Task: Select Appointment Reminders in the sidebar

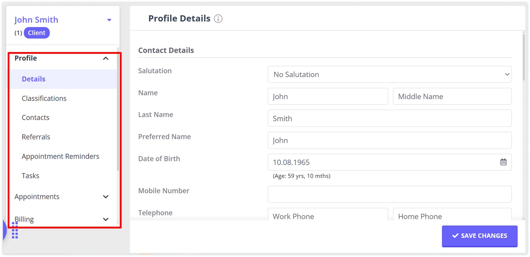Action: 60,156
